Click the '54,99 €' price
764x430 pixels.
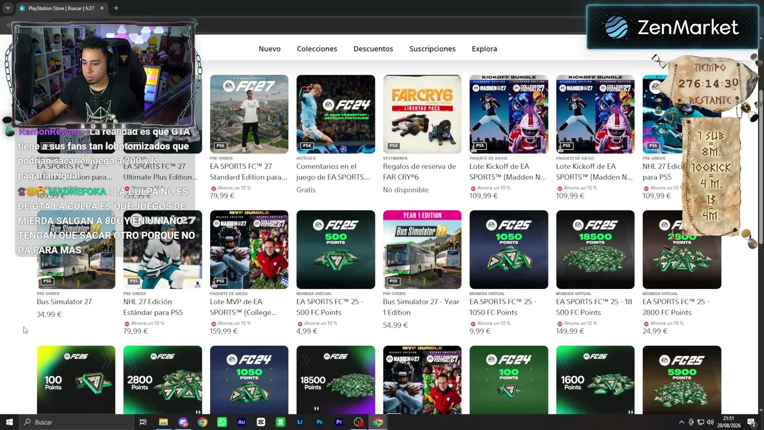395,325
